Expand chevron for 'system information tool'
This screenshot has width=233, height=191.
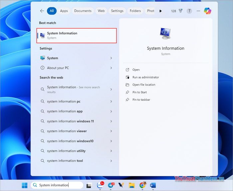click(x=111, y=161)
